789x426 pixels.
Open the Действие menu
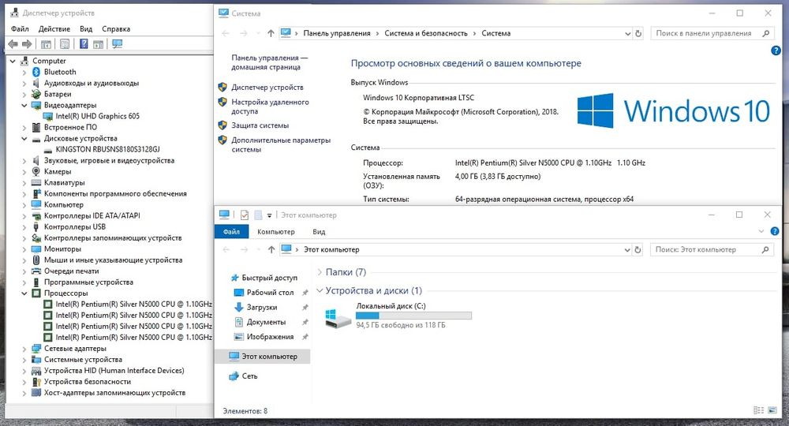pos(54,29)
